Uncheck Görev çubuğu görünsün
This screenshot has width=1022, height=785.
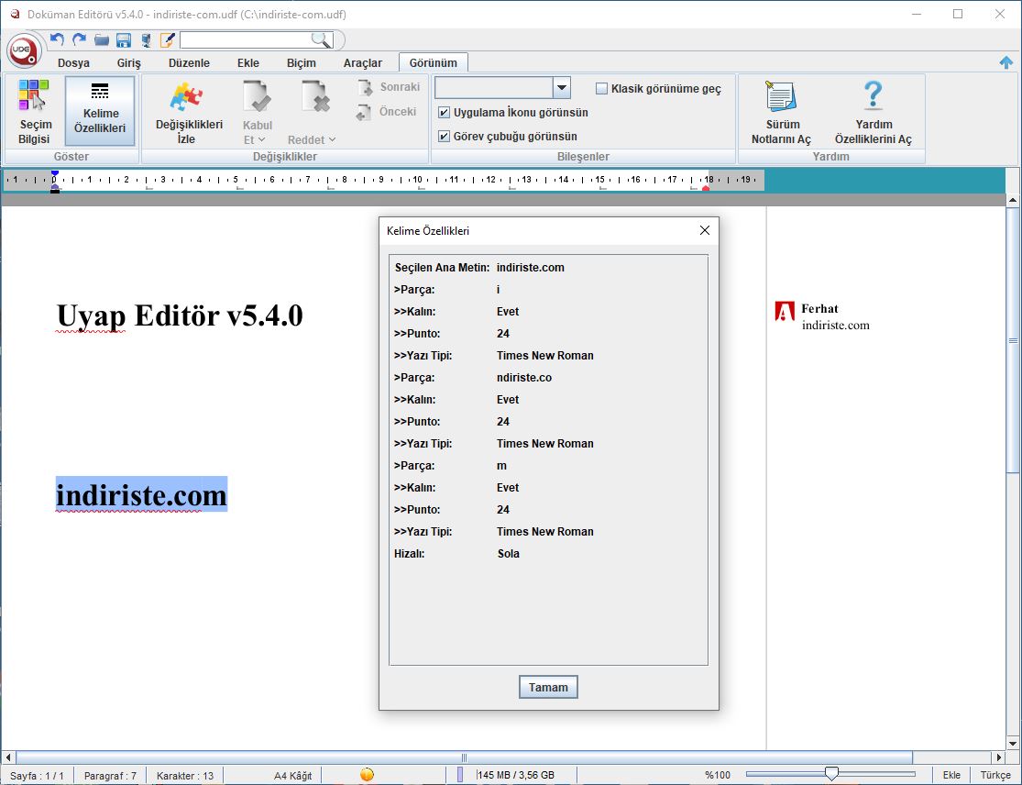(444, 137)
